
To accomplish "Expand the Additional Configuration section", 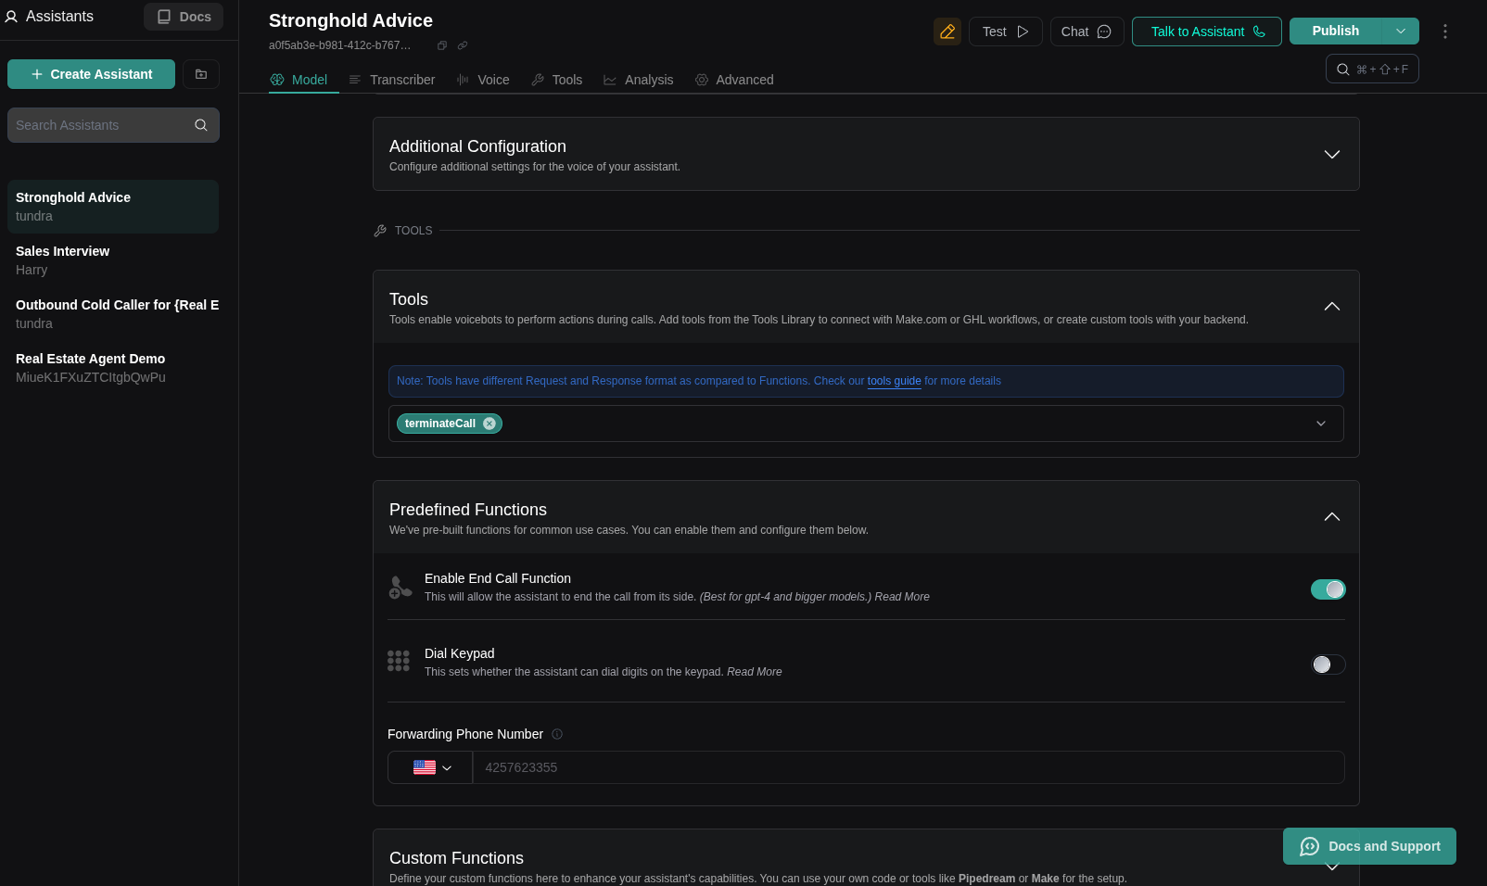I will click(x=1331, y=154).
